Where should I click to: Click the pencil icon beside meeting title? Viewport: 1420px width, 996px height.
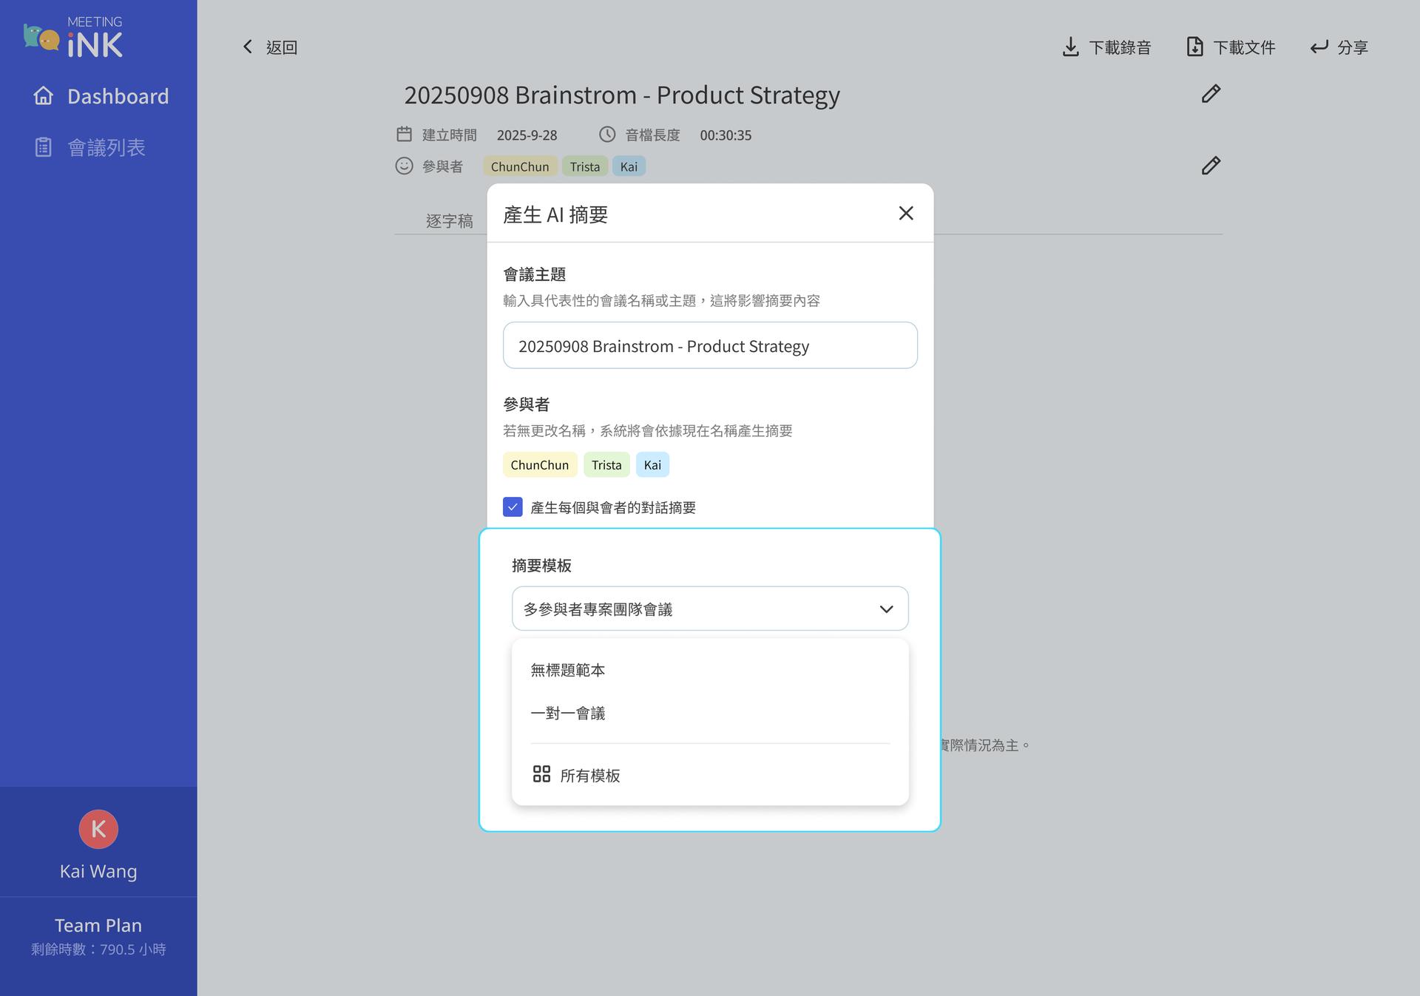click(1211, 94)
